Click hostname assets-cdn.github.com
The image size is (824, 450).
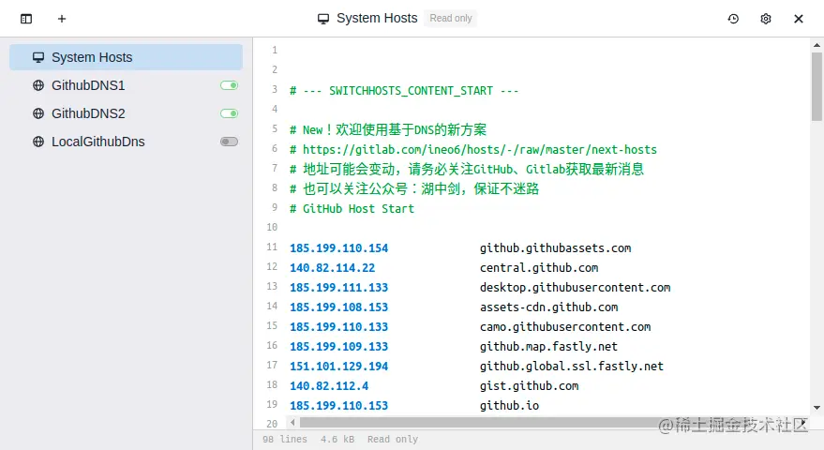tap(548, 307)
